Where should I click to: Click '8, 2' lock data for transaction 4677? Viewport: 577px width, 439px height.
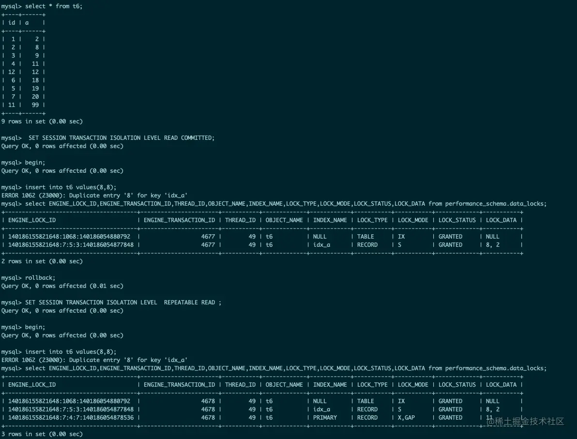(x=493, y=245)
